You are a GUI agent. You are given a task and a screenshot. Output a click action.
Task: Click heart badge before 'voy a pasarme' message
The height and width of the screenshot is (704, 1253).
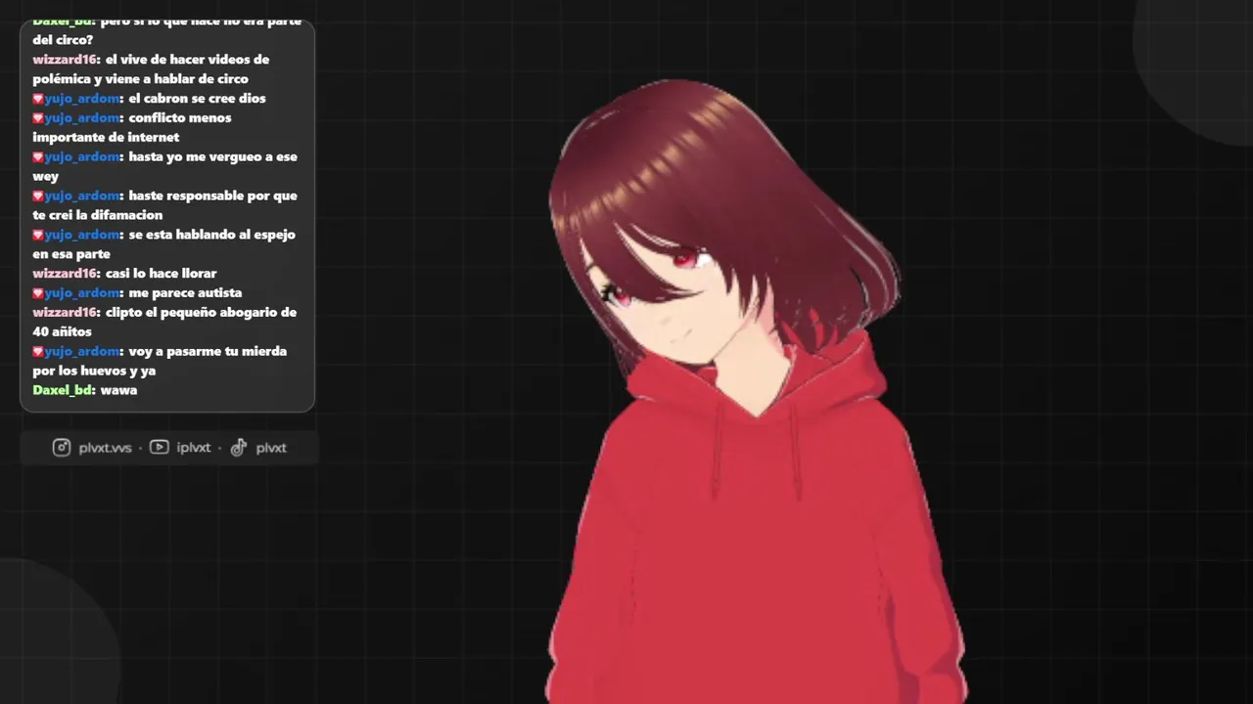pos(38,352)
